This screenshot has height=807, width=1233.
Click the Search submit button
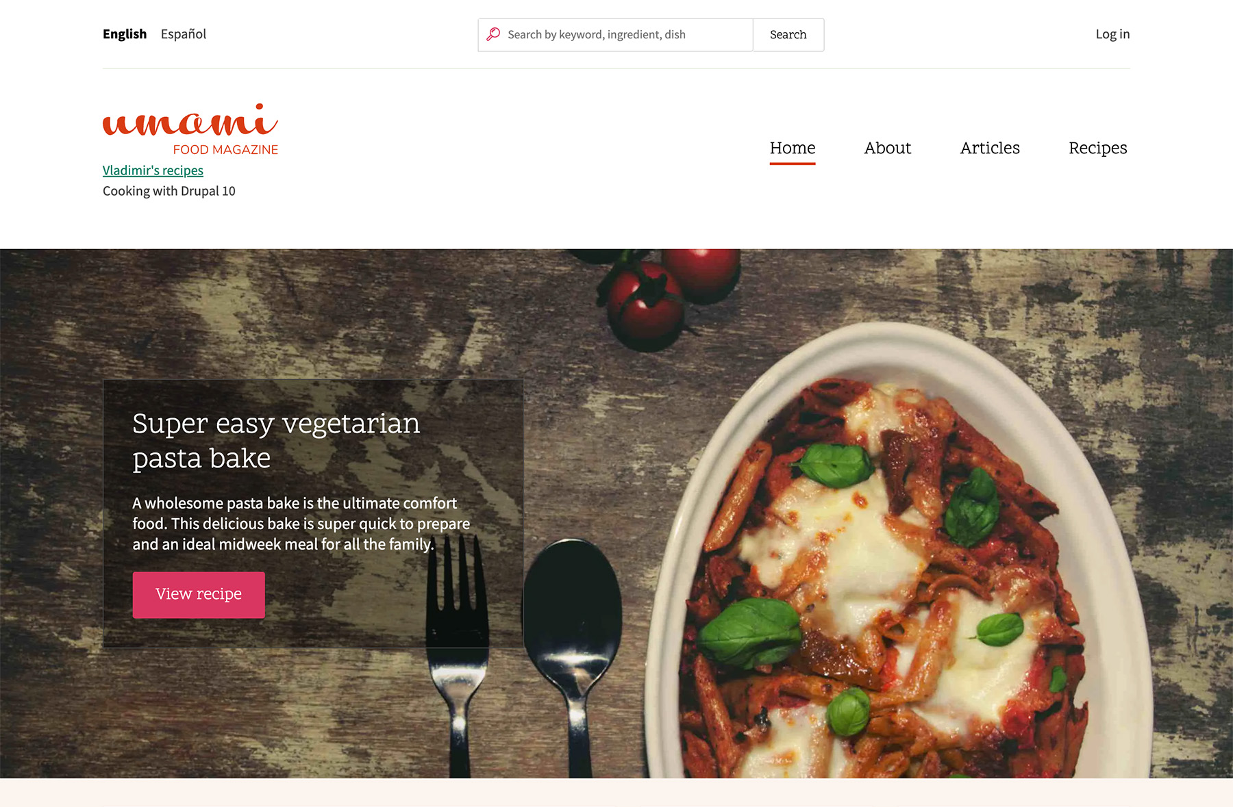[x=788, y=35]
